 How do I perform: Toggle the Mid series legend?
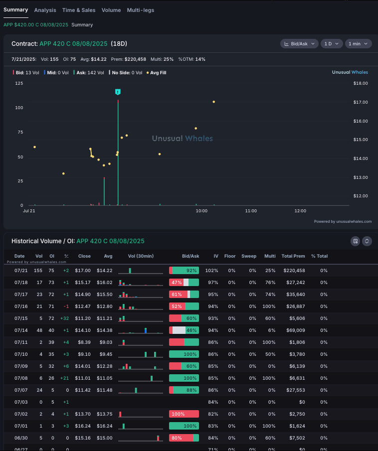point(56,73)
